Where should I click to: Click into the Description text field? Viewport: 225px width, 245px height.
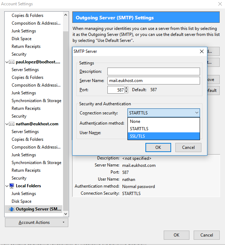pos(154,71)
